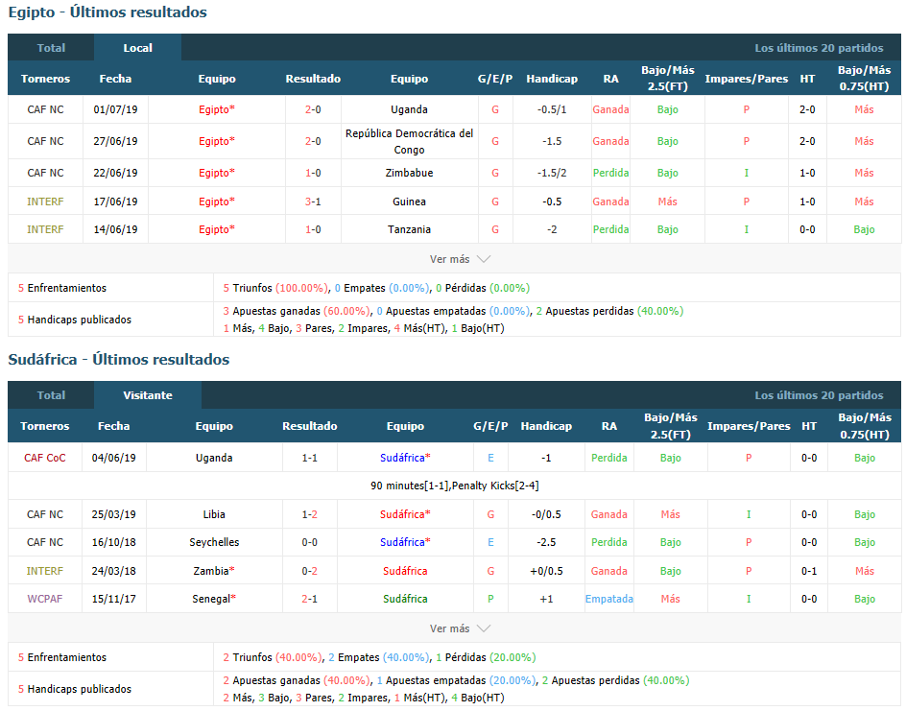
Task: Click 0-2 result of Zambia match
Action: (x=310, y=571)
